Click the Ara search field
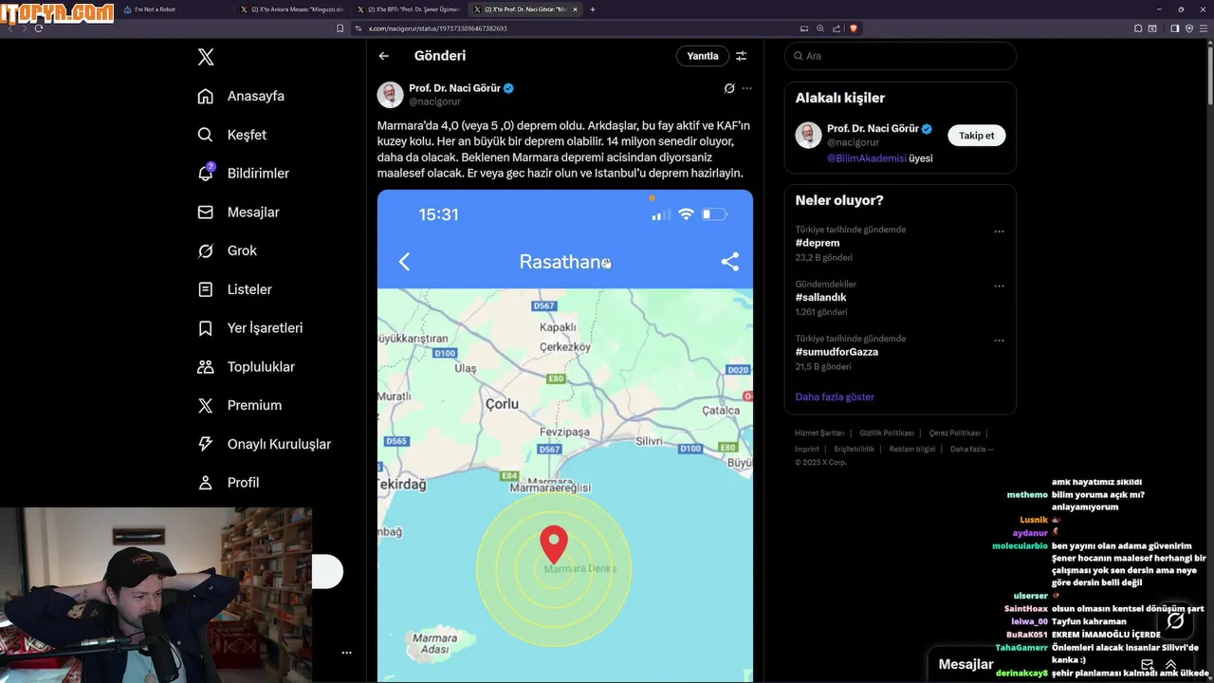 [900, 56]
